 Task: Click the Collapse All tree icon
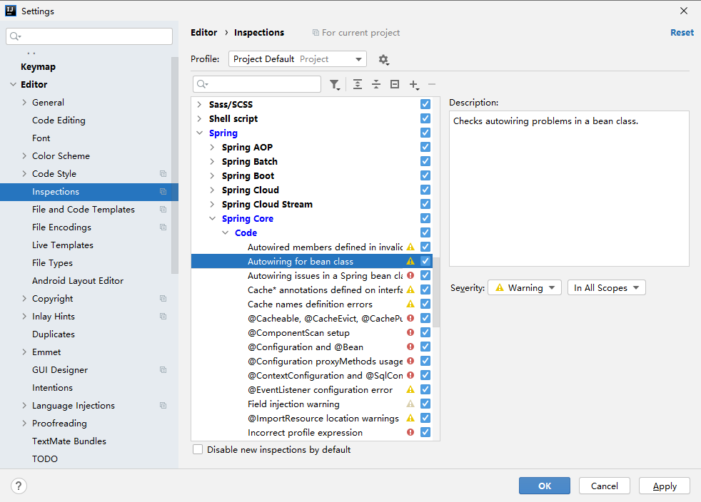coord(376,85)
